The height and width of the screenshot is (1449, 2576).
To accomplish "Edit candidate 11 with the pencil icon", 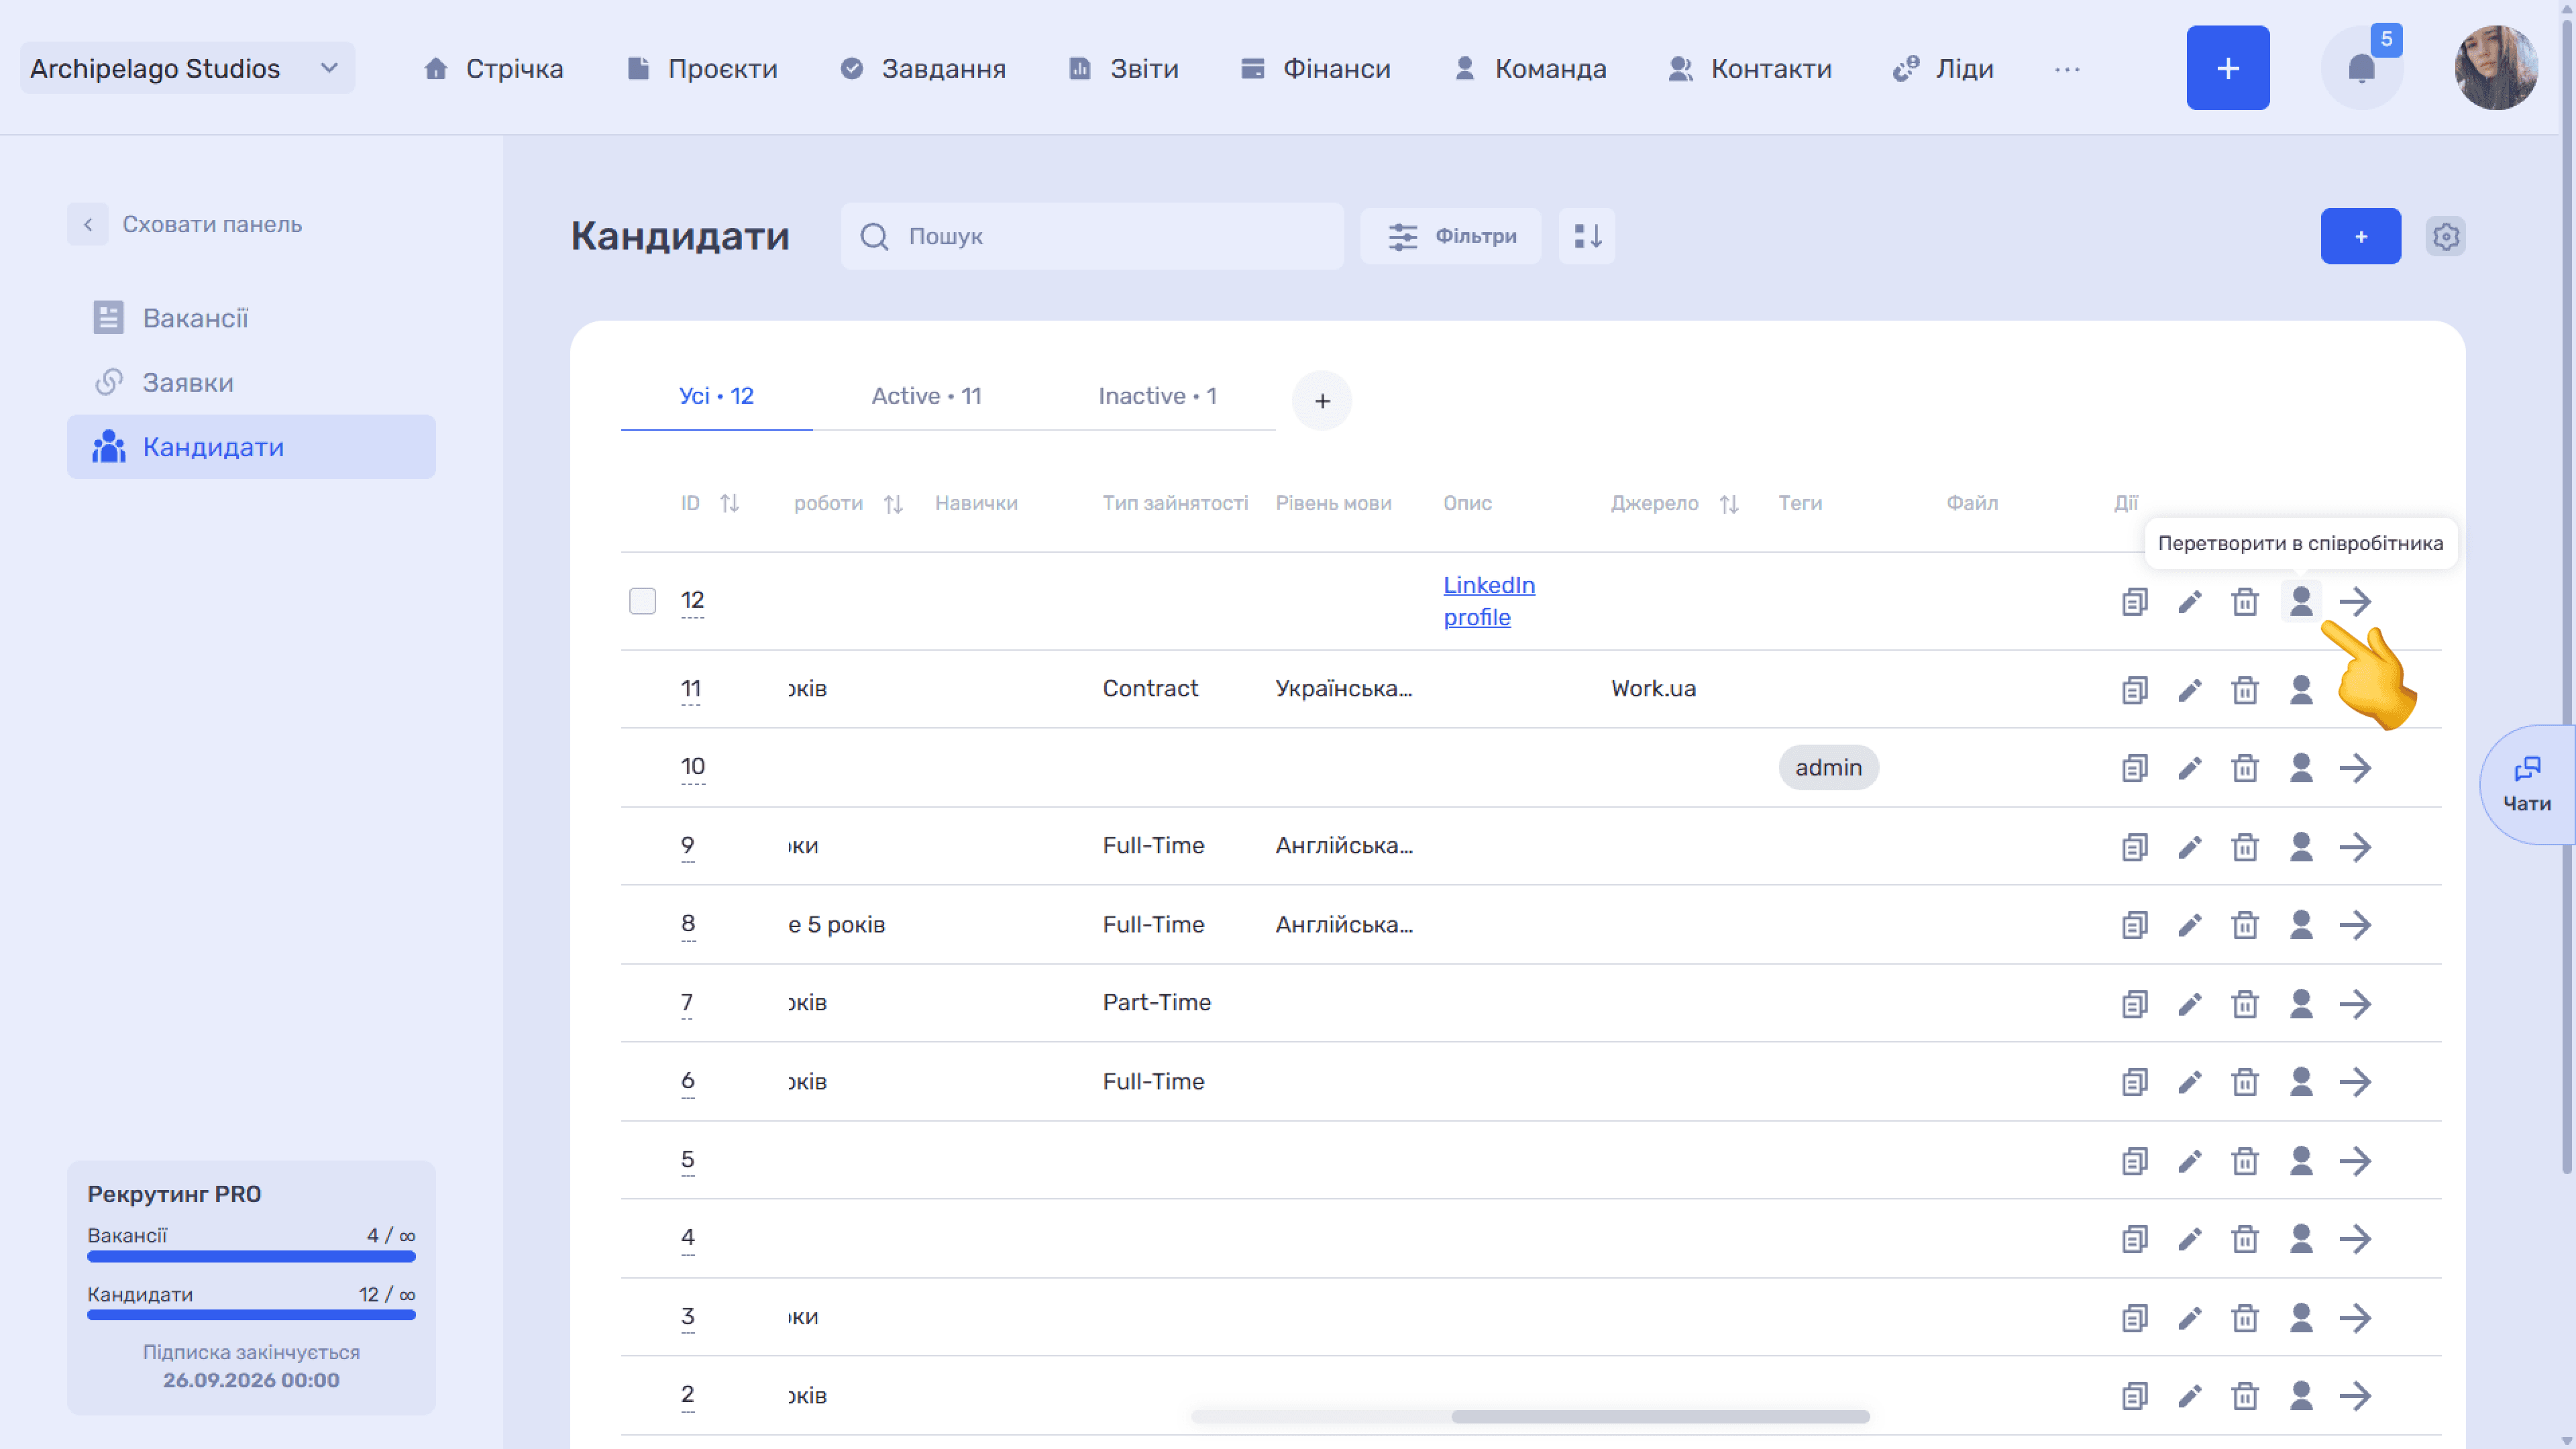I will tap(2190, 689).
